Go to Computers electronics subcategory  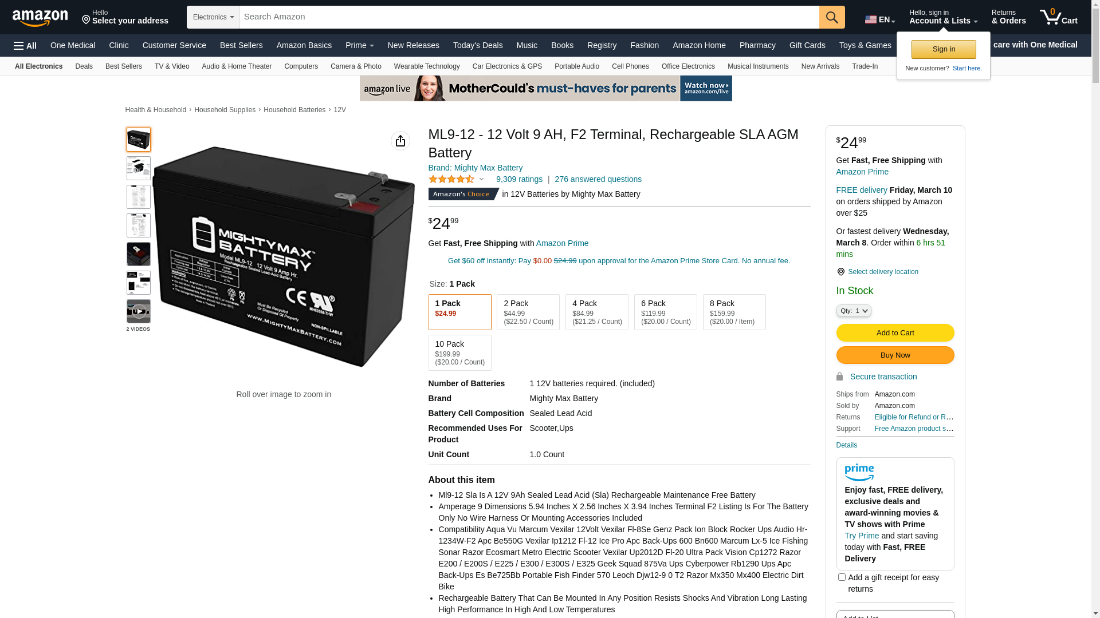[x=301, y=66]
